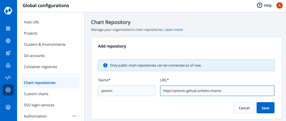Click the repository URL input field

(217, 91)
